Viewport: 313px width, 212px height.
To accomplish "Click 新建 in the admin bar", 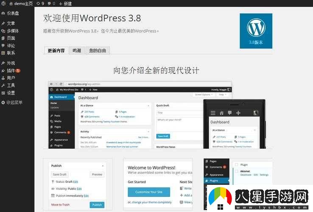I will [x=68, y=3].
